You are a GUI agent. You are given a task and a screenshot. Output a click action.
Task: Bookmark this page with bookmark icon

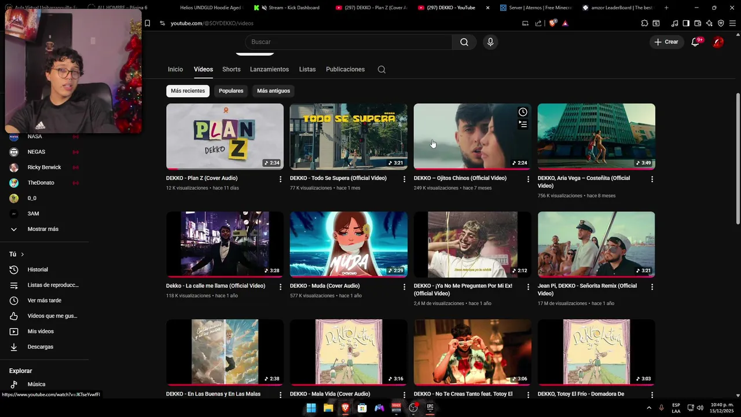(x=147, y=23)
